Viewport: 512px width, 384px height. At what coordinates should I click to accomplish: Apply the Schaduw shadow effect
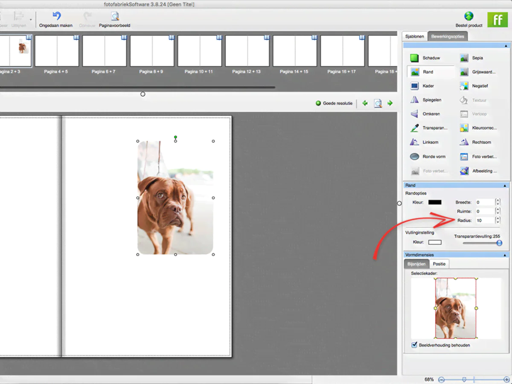414,58
